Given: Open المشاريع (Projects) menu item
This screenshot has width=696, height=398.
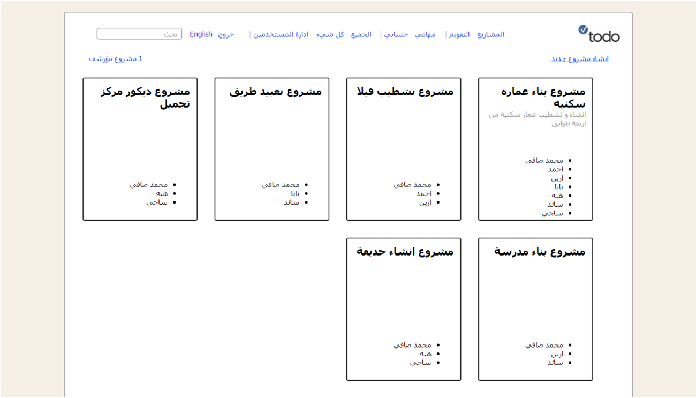Looking at the screenshot, I should tap(490, 34).
